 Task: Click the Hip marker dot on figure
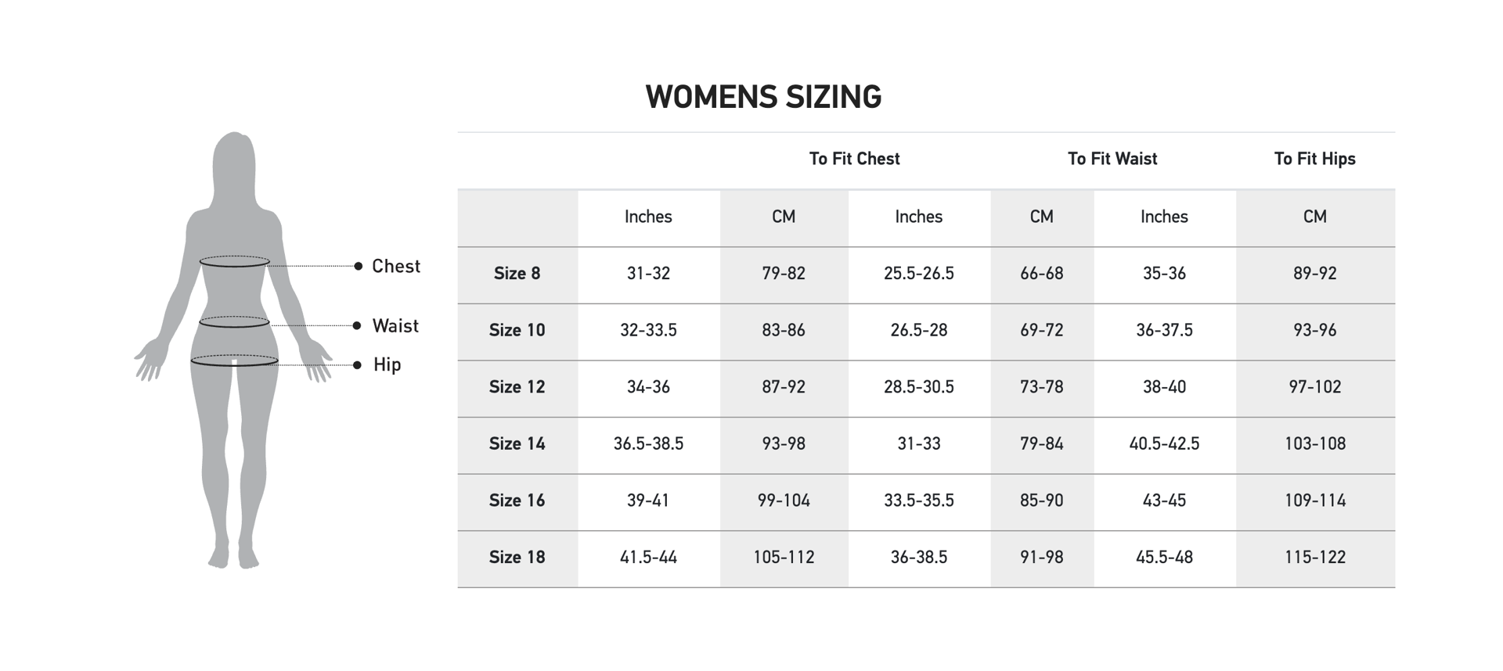coord(357,365)
